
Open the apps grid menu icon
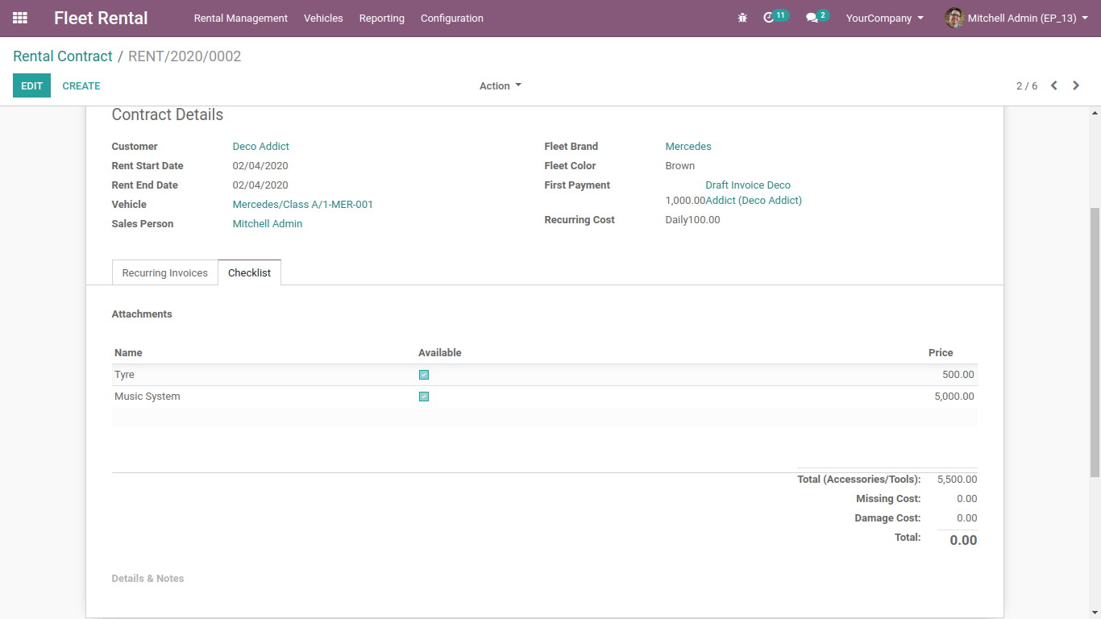click(x=20, y=18)
